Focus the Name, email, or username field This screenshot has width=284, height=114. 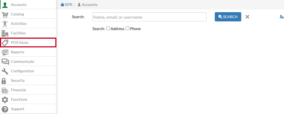149,17
